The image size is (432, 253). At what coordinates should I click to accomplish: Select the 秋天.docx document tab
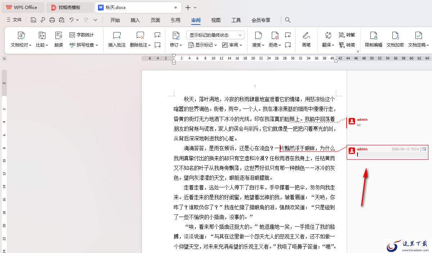coord(138,7)
